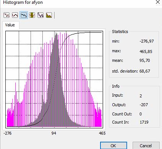
Task: Close the Histogram for afyon window
Action: [158, 2]
